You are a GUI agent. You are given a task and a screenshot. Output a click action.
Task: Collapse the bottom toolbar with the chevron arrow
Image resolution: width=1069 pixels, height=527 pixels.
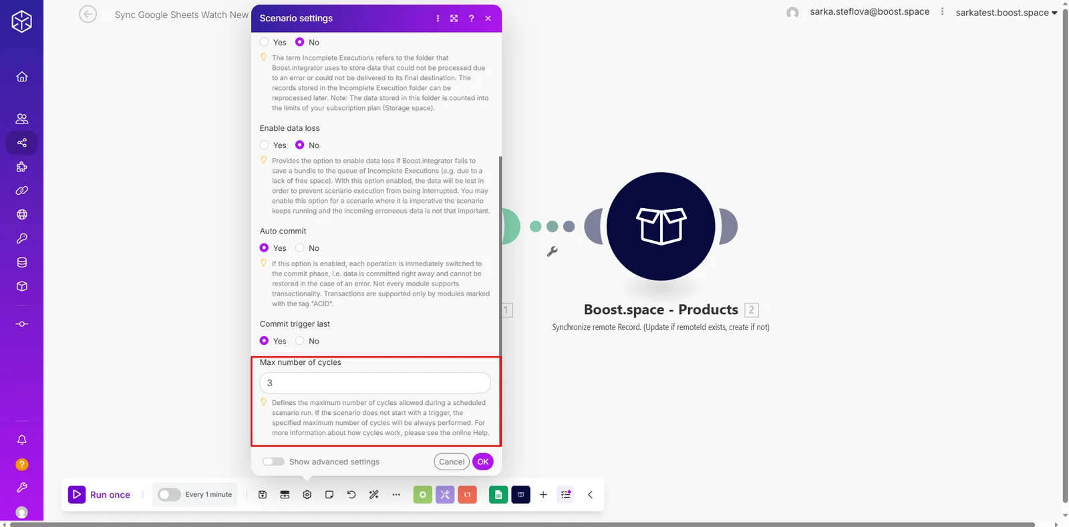[590, 494]
